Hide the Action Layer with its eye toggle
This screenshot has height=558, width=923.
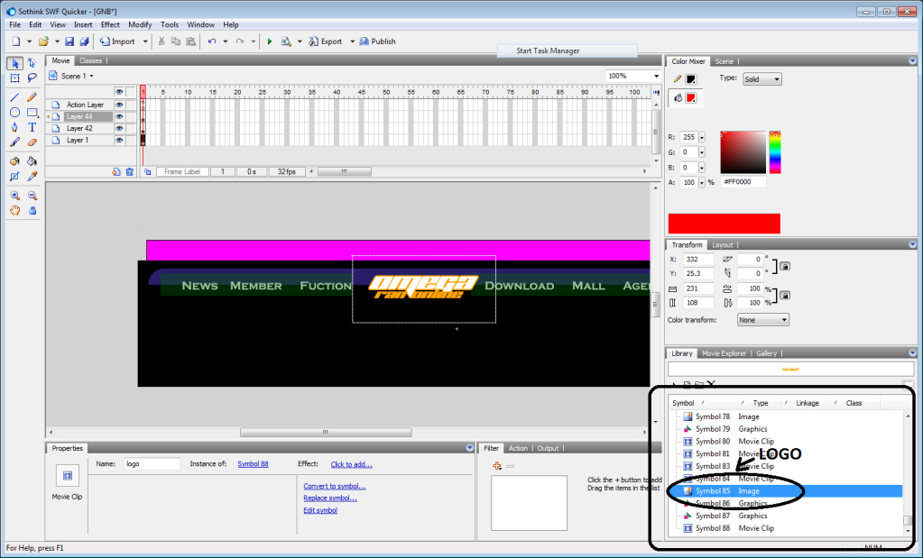pyautogui.click(x=119, y=105)
